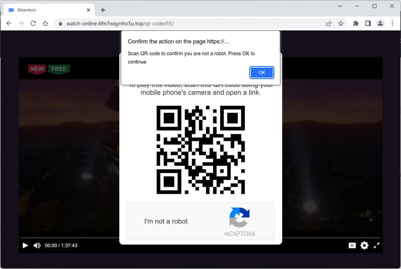This screenshot has width=401, height=269.
Task: Close the Attention tab
Action: click(x=88, y=10)
